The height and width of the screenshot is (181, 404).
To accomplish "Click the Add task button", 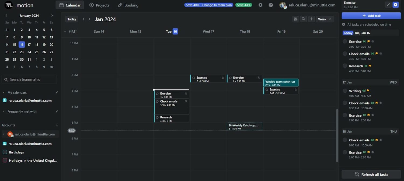I will point(371,16).
